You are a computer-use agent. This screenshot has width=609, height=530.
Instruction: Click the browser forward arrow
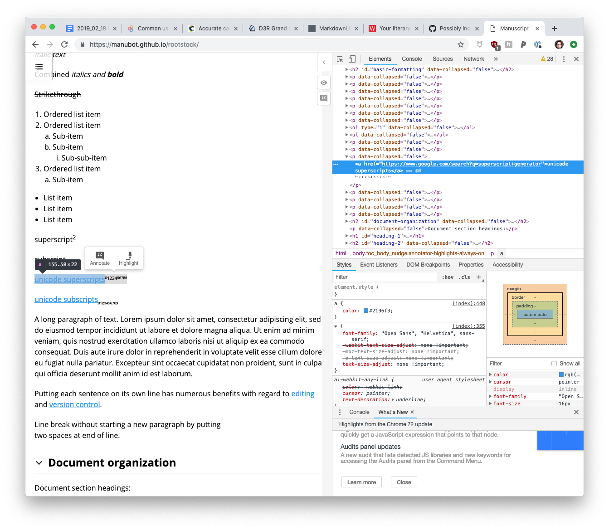50,44
